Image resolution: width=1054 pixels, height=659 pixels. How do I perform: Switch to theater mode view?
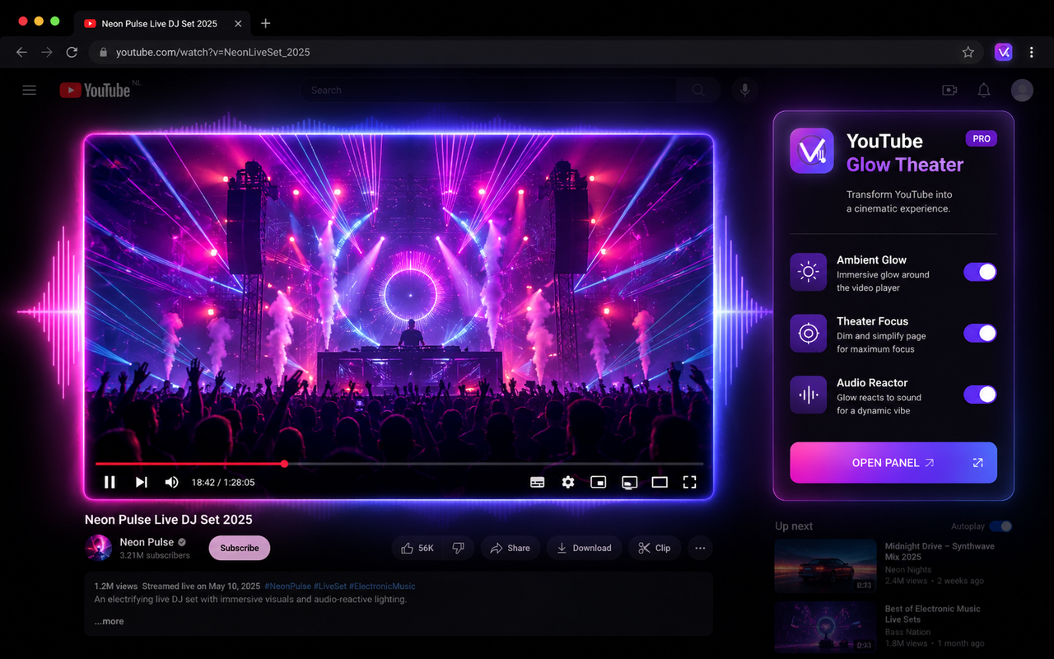(x=660, y=483)
